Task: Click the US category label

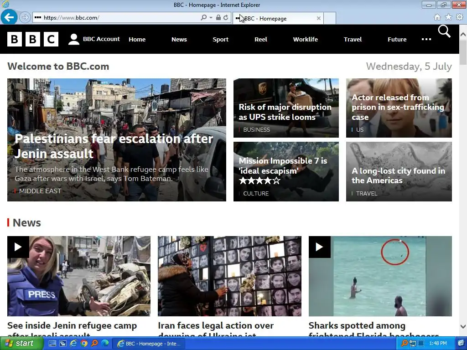Action: pyautogui.click(x=360, y=130)
